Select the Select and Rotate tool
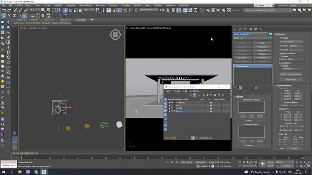 pos(70,10)
